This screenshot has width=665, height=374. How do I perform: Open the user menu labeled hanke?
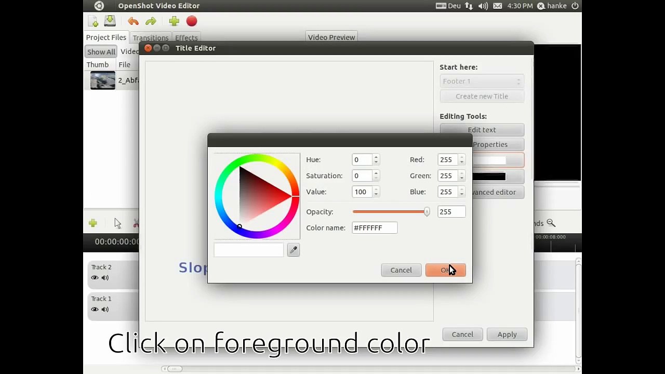(x=552, y=6)
